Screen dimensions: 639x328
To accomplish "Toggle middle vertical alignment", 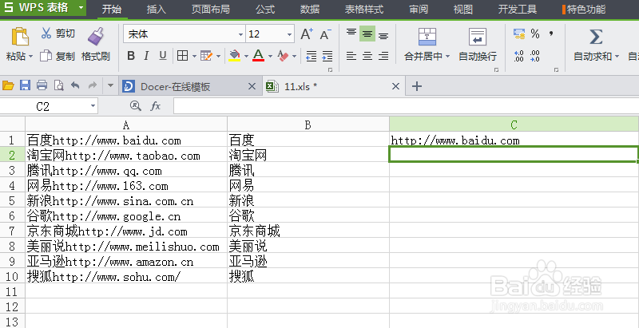I will (x=367, y=34).
